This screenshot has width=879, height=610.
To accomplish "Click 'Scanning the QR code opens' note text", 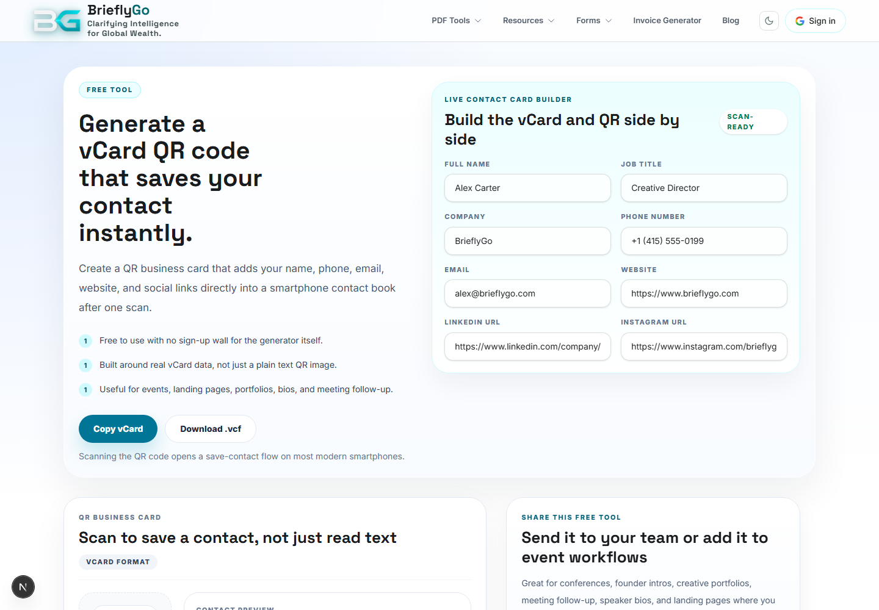I will (242, 456).
